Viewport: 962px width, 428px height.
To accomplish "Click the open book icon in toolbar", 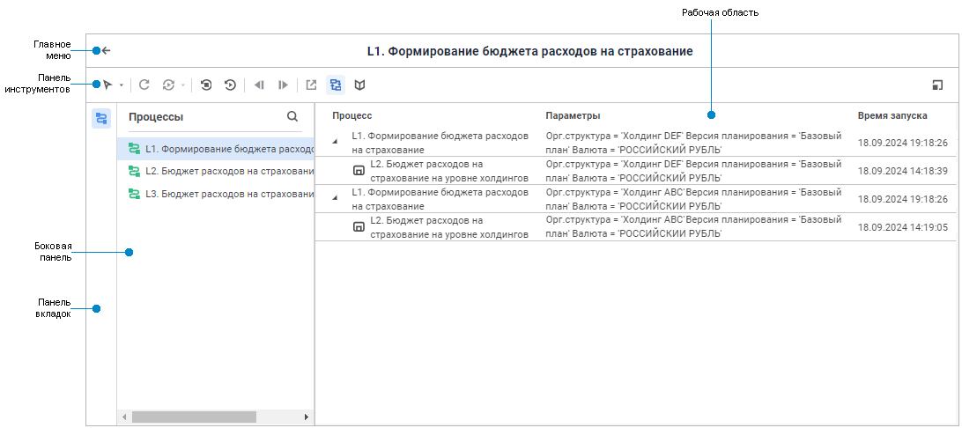I will click(x=360, y=85).
